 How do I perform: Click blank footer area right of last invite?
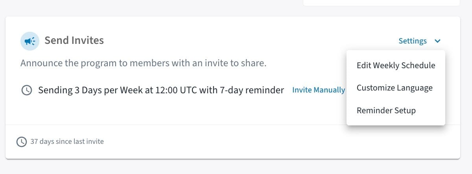pos(275,141)
